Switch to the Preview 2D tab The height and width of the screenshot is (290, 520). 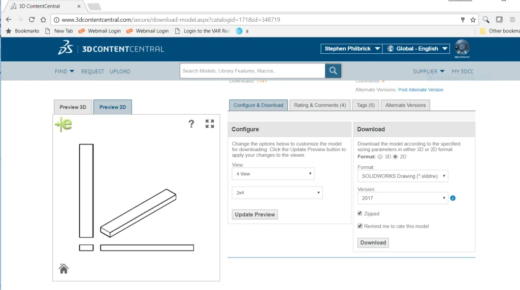coord(113,107)
